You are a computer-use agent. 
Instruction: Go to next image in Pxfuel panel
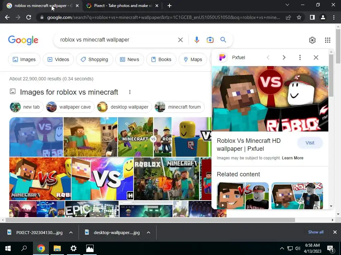tap(284, 57)
